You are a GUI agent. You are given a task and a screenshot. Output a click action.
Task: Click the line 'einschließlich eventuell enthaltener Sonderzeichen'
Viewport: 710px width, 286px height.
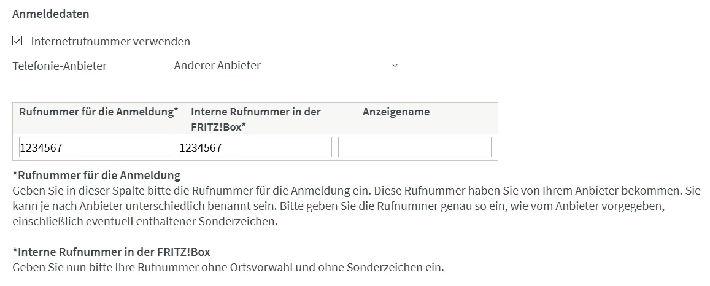(145, 222)
